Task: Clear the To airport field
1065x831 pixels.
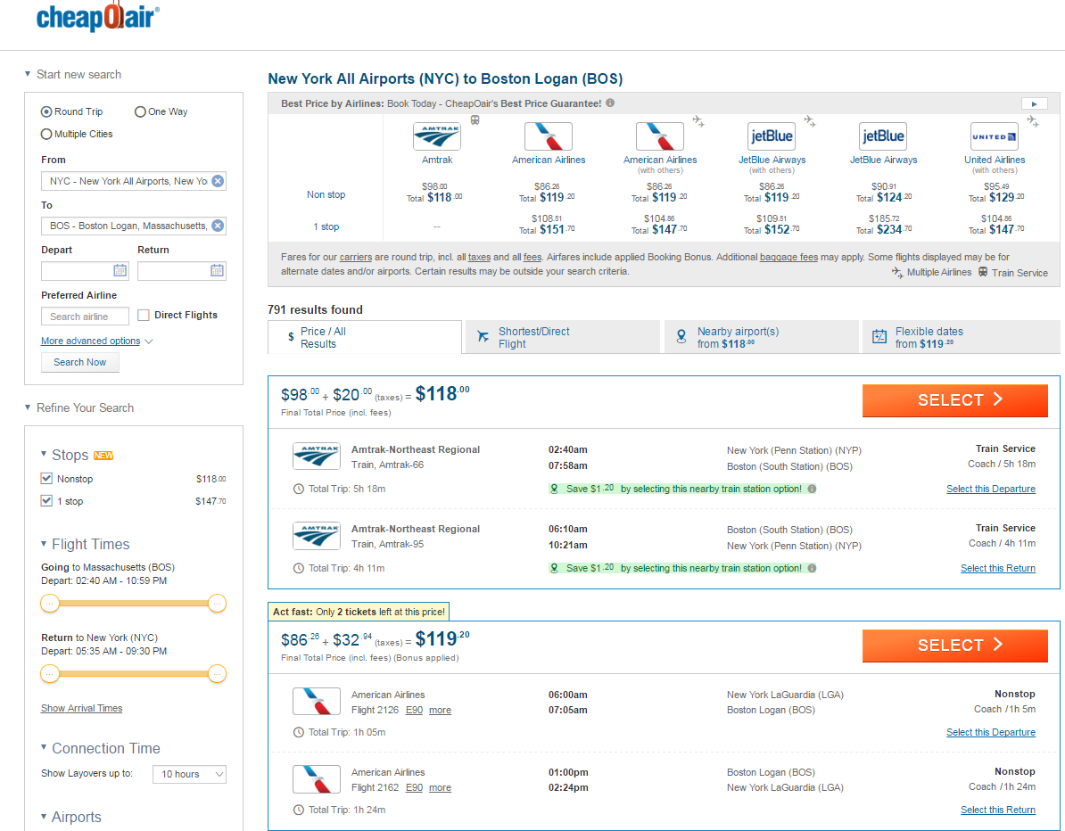Action: point(218,226)
